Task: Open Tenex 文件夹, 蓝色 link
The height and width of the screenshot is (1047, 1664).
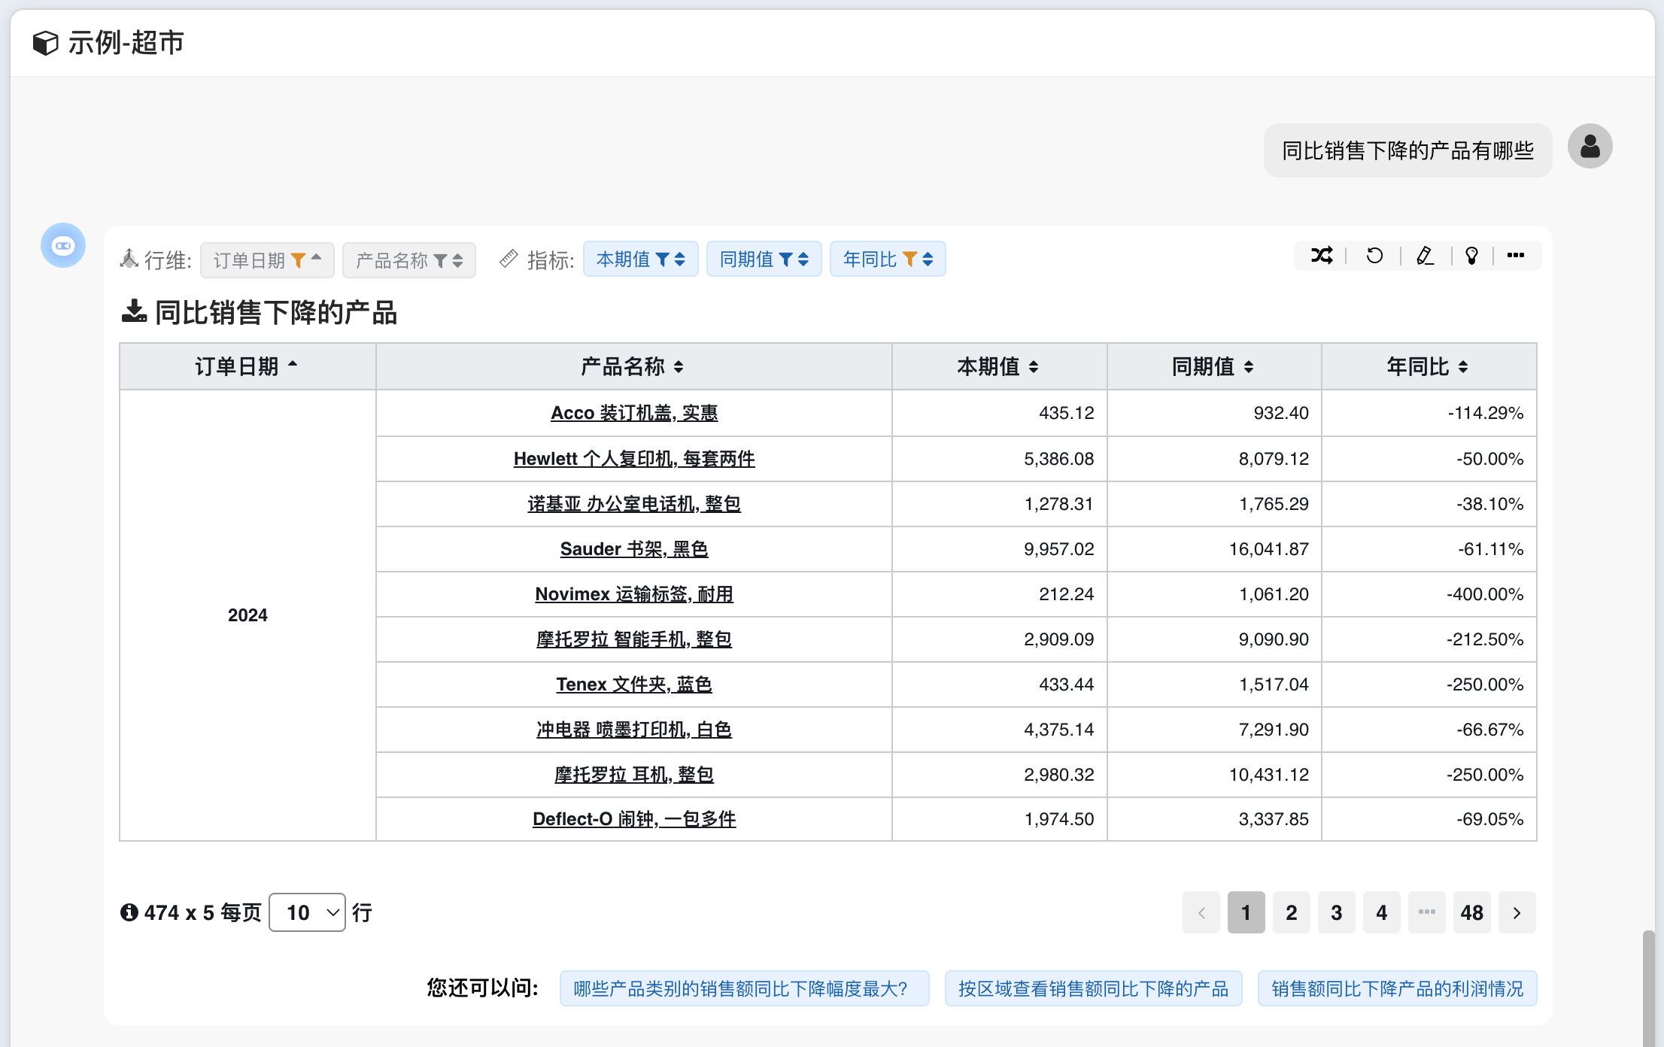Action: pyautogui.click(x=634, y=684)
